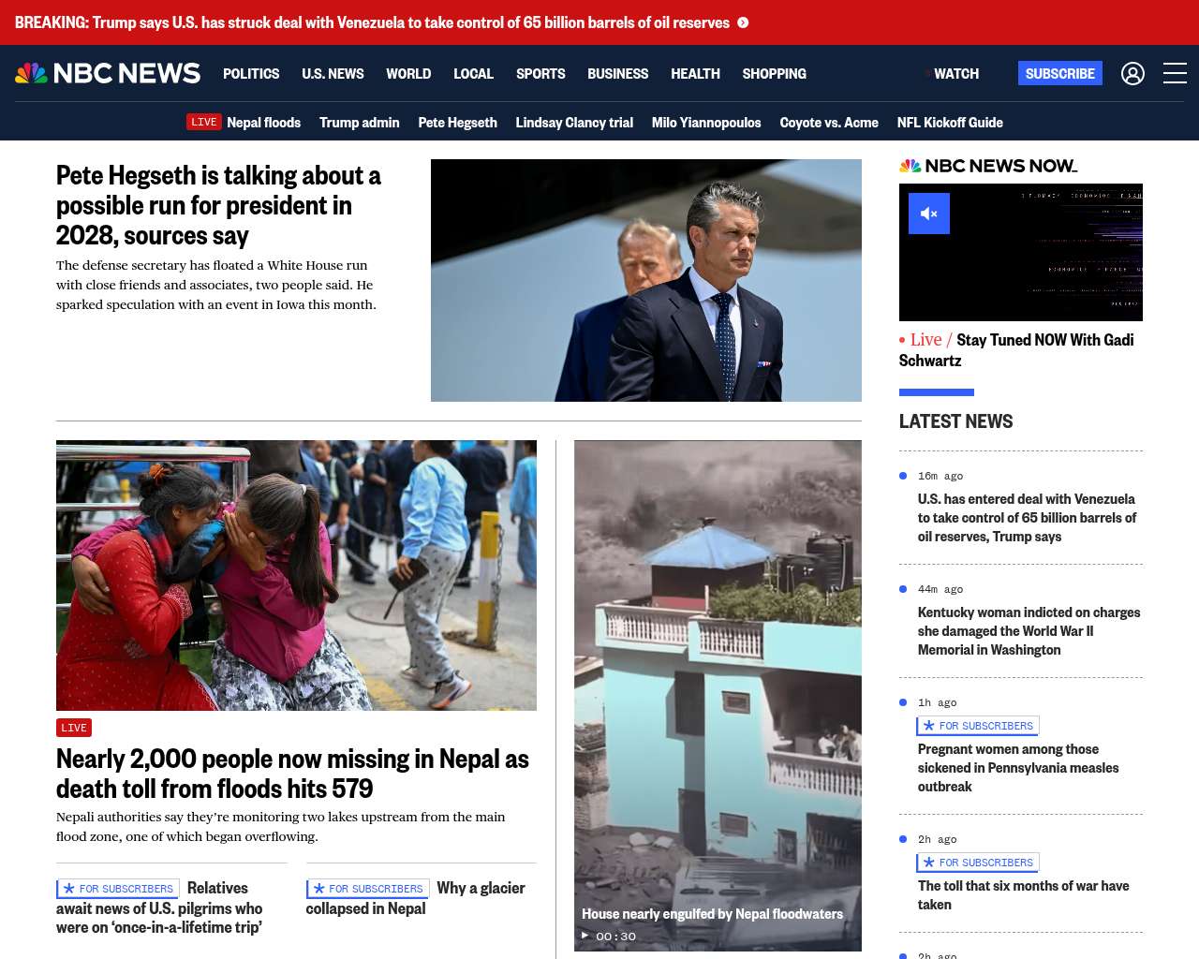Click the 00:30 video duration label
This screenshot has height=959, width=1199.
(615, 937)
